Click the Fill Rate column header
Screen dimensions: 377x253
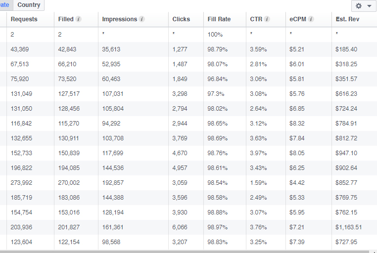tap(219, 19)
